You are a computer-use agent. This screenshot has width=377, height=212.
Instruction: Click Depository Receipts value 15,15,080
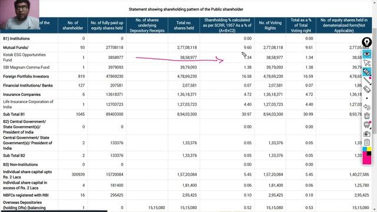[x=157, y=208]
